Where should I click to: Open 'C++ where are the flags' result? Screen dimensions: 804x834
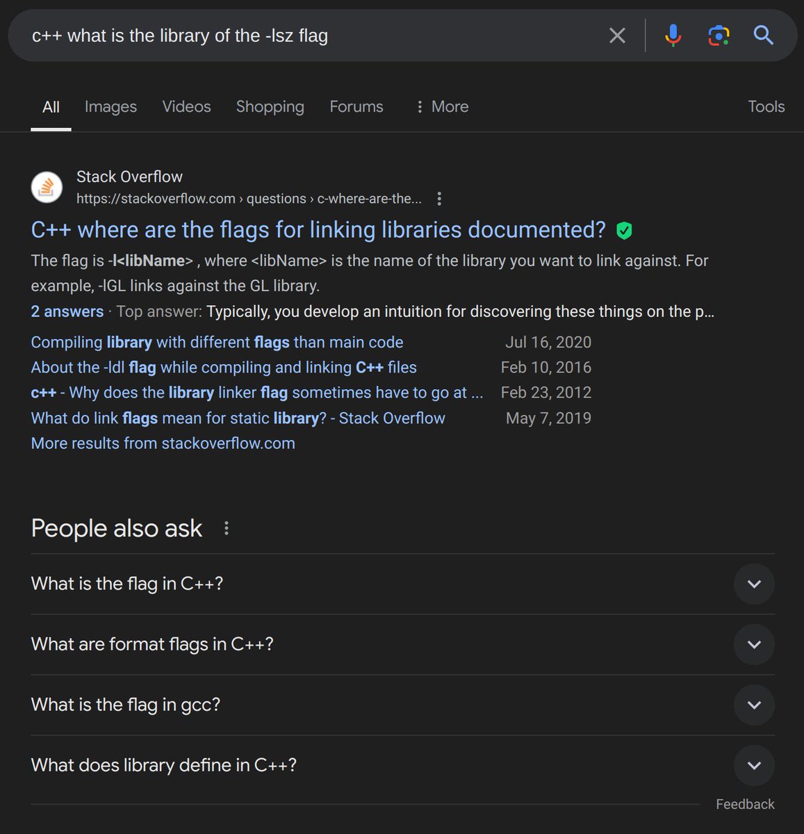click(318, 229)
